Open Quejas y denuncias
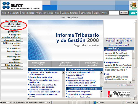Image resolution: width=138 pixels, height=104 pixels. [x=70, y=13]
